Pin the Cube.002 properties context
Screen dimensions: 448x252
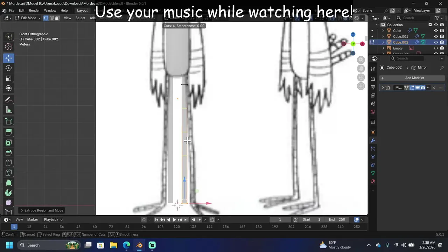(442, 68)
